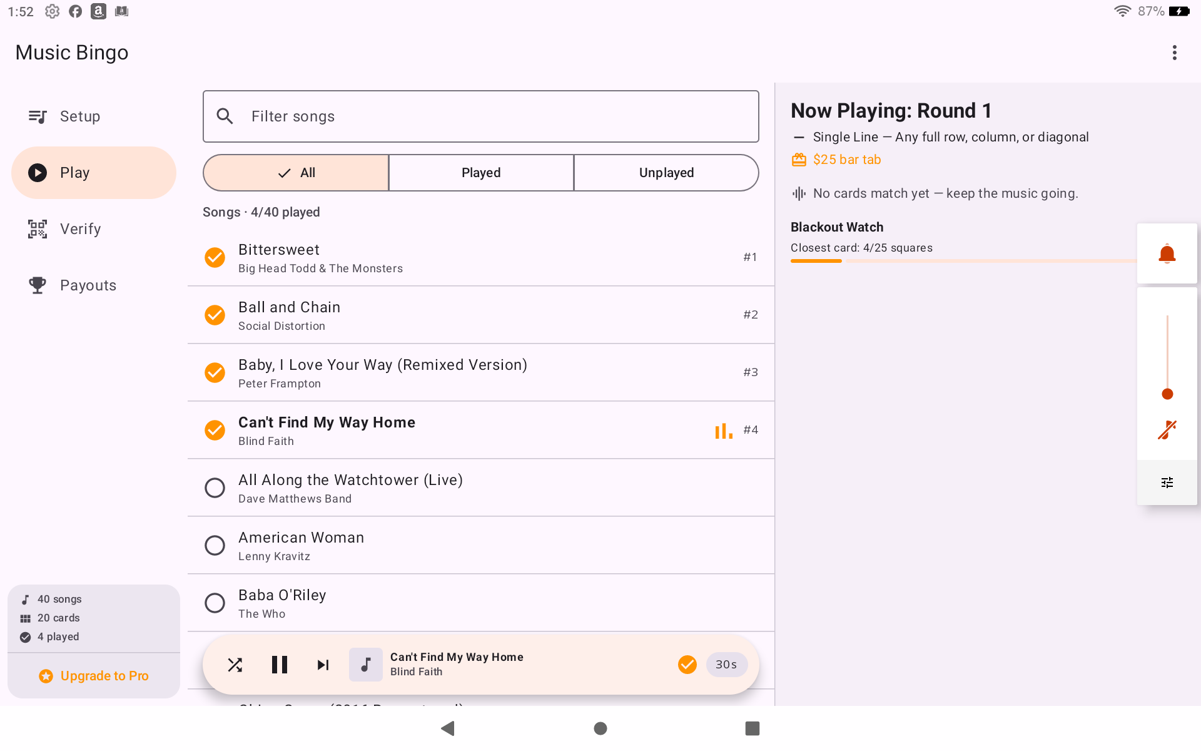This screenshot has width=1201, height=751.
Task: Click the 4 played stat
Action: (x=58, y=637)
